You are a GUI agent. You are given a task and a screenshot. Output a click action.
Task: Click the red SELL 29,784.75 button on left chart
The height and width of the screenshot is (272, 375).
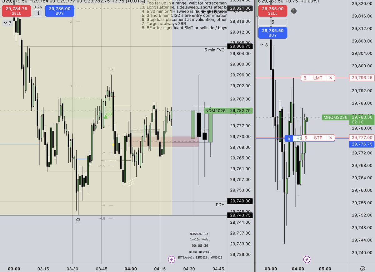(16, 11)
